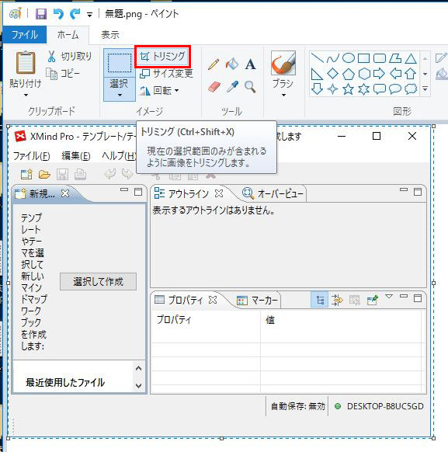Redo the action in Paint toolbar
The width and height of the screenshot is (448, 452).
tap(75, 13)
